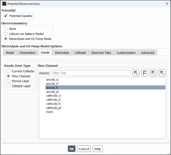Select anode_pl in the zone list
This screenshot has width=171, height=155.
pos(105,92)
